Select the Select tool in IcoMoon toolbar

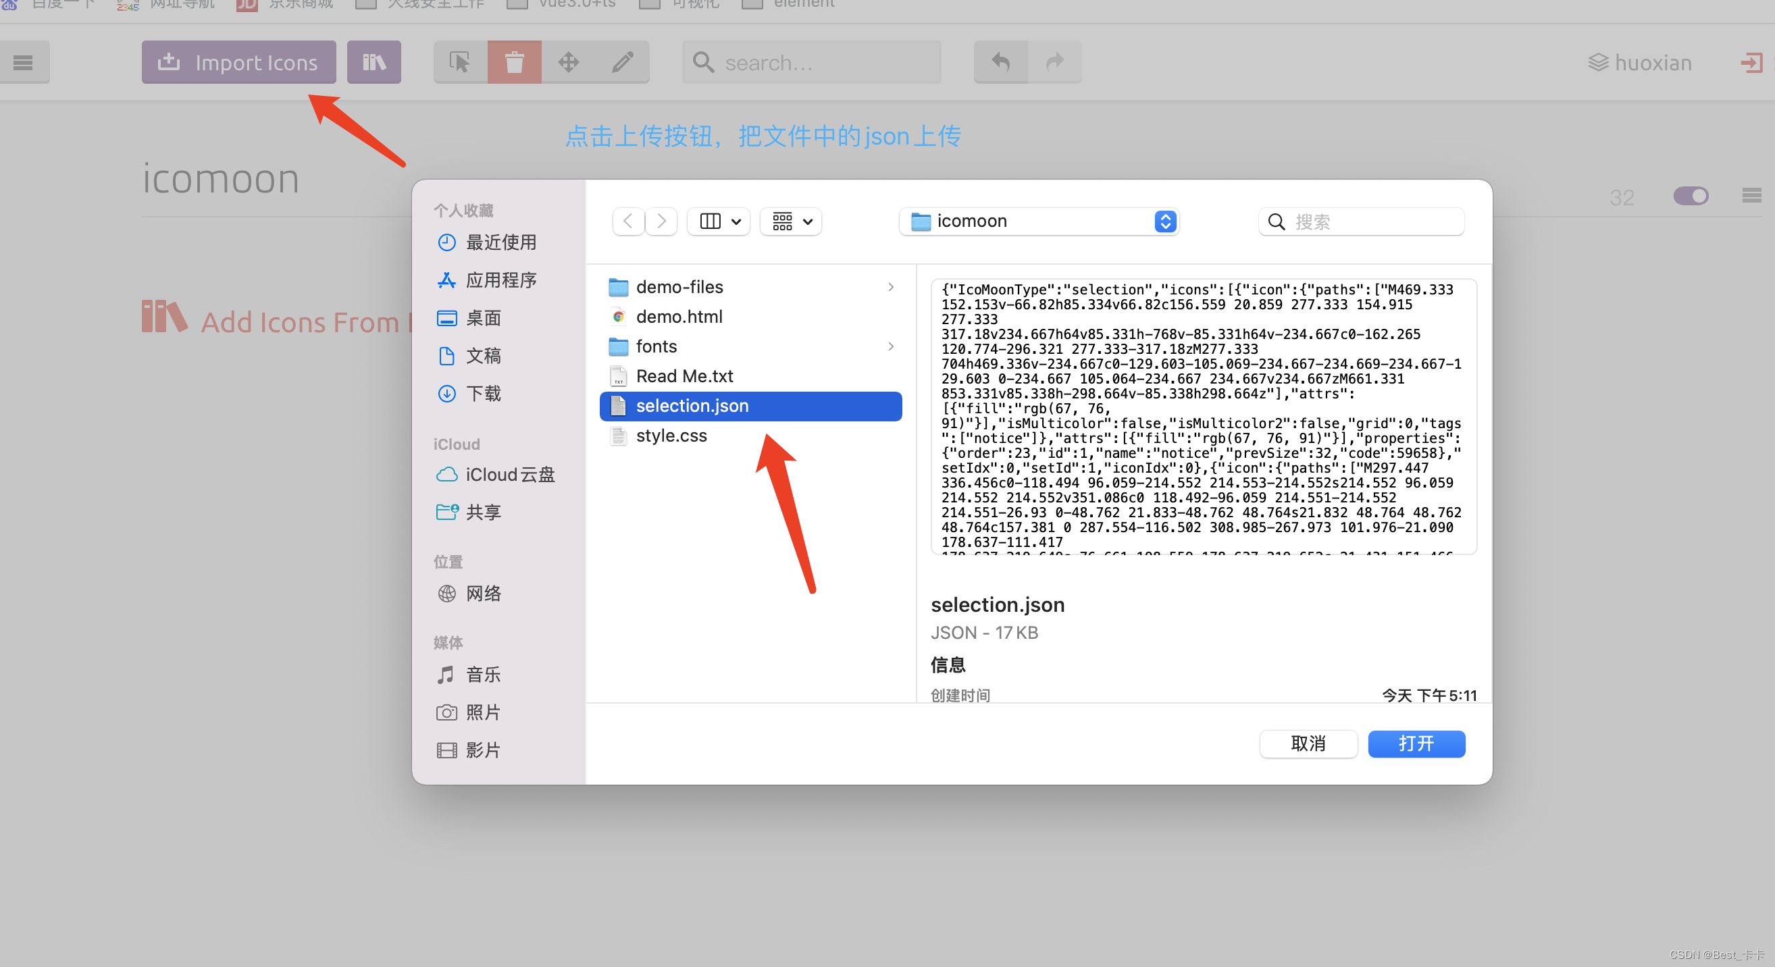pos(460,63)
